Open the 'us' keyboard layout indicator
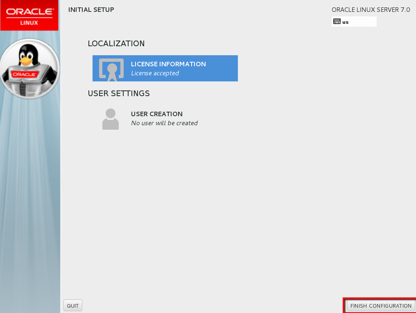Viewport: 416px width, 313px height. tap(354, 21)
